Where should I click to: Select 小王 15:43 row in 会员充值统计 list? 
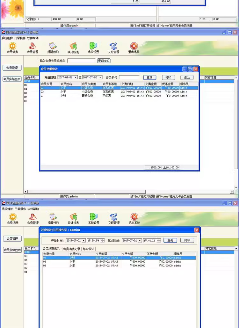tap(119, 92)
